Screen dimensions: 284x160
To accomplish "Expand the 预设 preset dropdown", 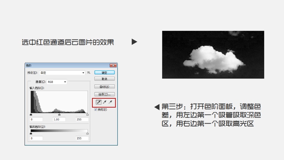I will pos(83,73).
